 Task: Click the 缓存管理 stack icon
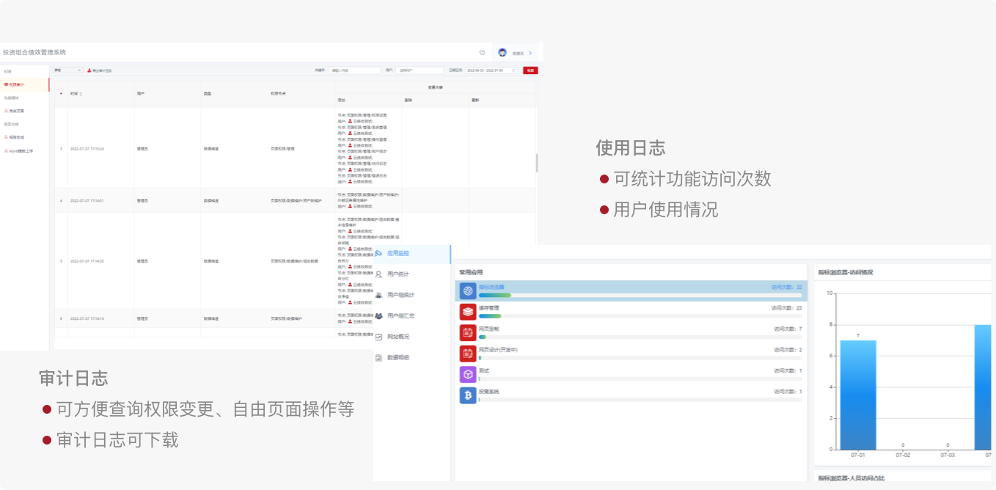(468, 312)
